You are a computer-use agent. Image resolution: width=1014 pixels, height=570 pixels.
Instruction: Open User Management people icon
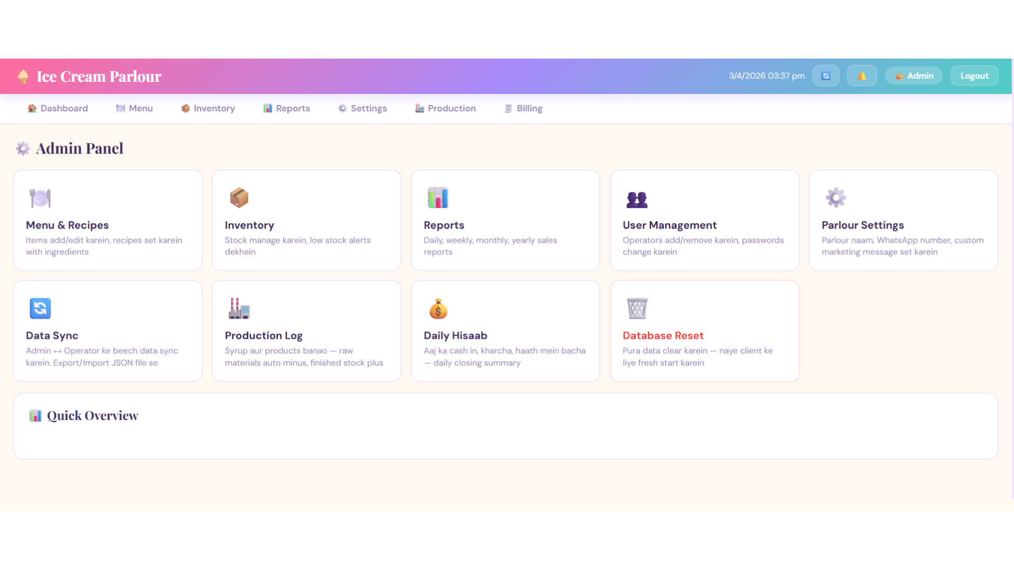(636, 199)
